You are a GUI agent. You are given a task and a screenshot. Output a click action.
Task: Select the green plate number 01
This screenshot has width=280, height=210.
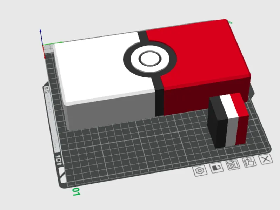click(76, 192)
